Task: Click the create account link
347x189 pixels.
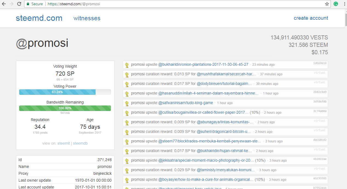Action: coord(311,18)
